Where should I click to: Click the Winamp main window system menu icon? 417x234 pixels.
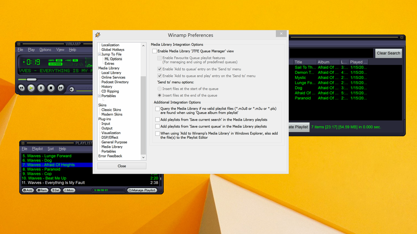19,44
